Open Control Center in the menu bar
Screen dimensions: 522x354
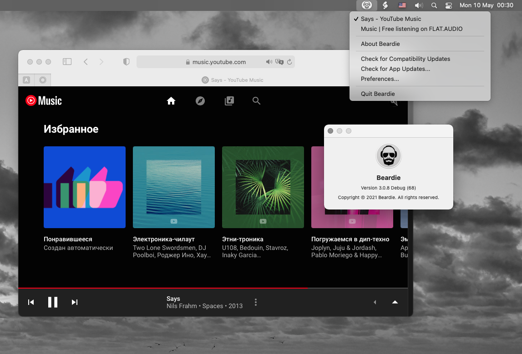(449, 5)
